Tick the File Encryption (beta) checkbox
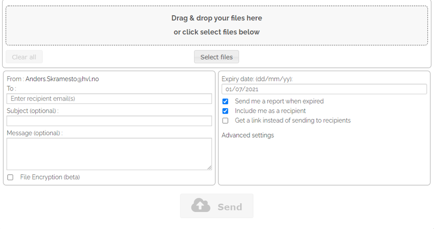The image size is (434, 229). [x=10, y=177]
